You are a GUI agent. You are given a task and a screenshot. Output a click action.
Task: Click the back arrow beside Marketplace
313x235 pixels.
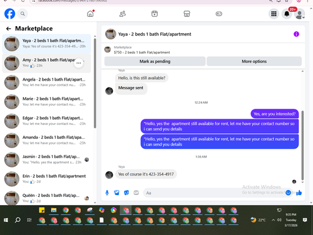8,29
